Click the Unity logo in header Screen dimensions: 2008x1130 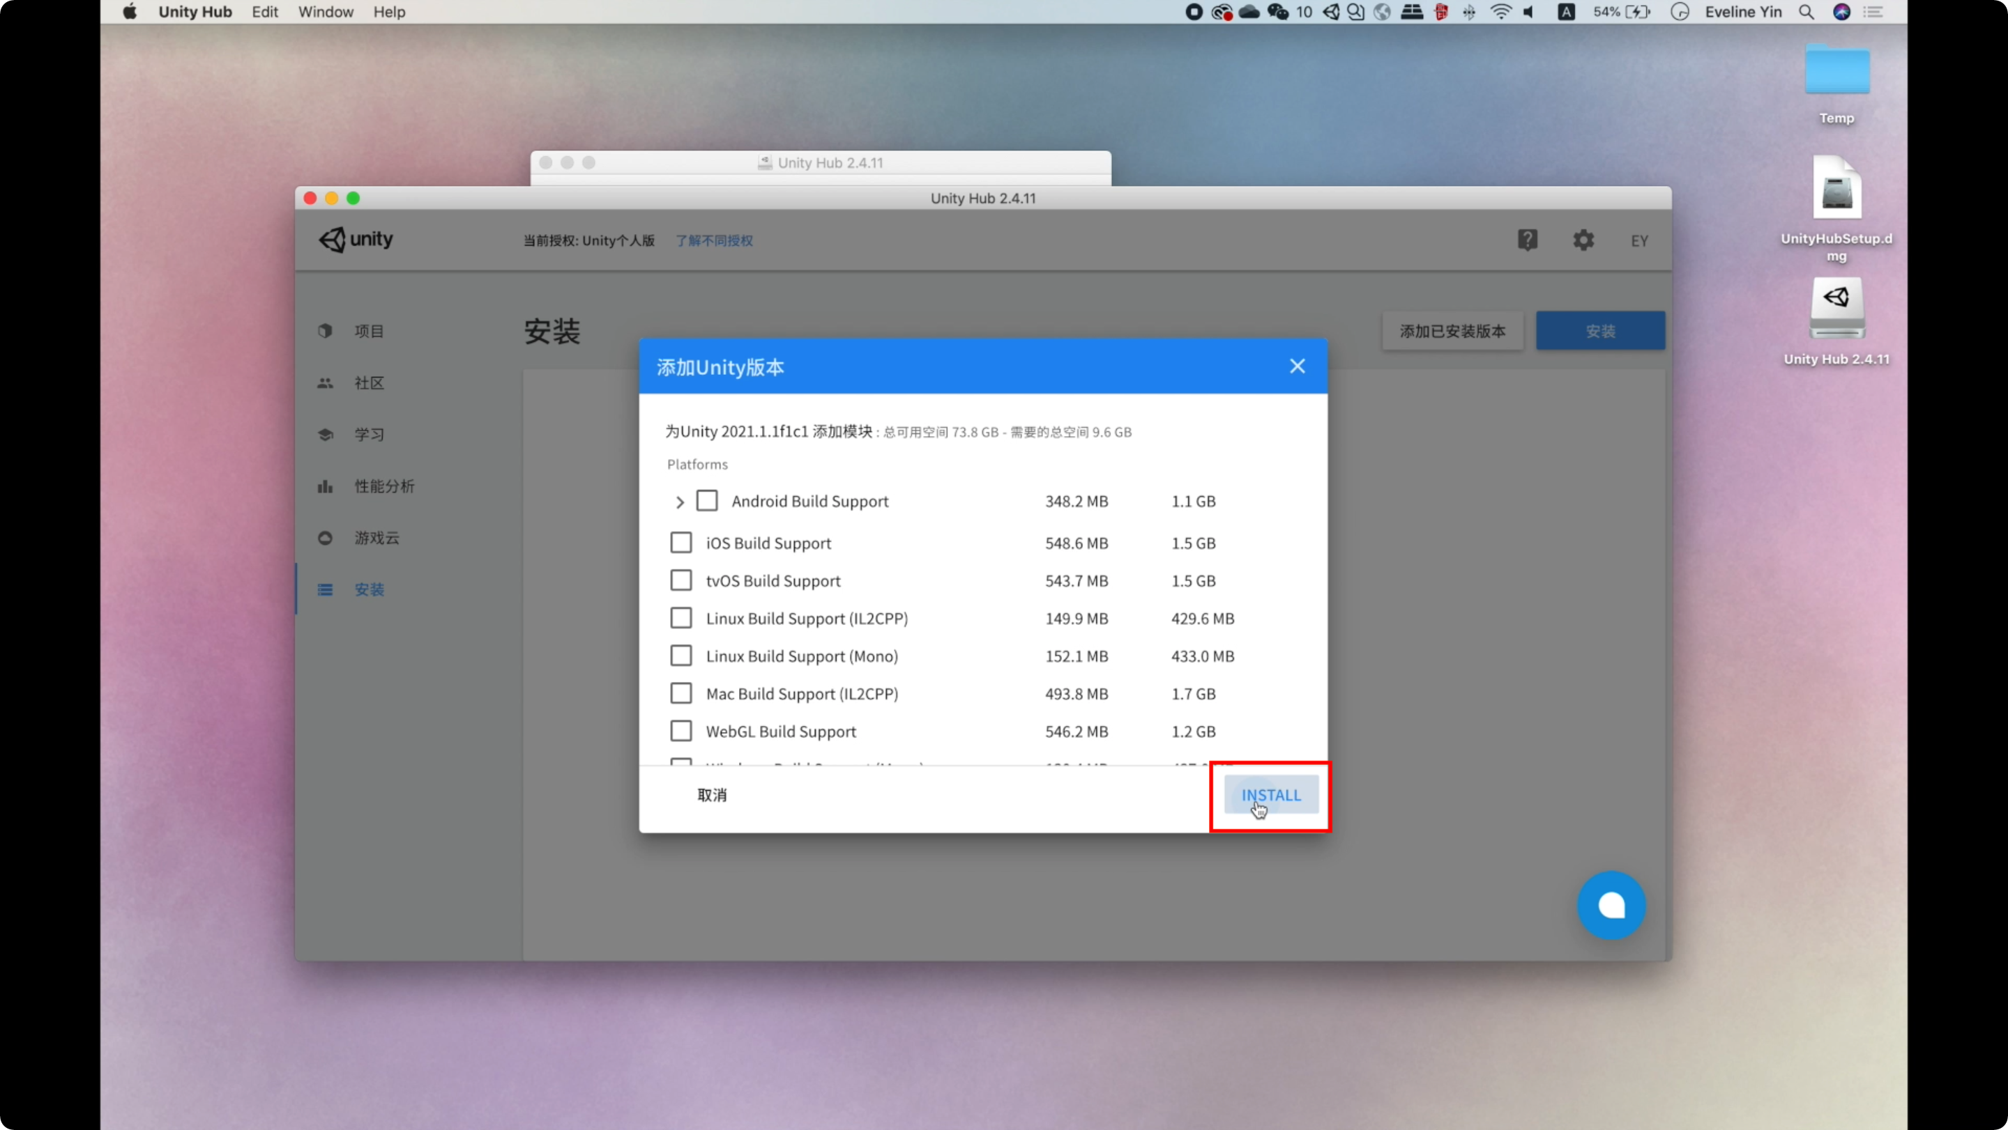(356, 239)
